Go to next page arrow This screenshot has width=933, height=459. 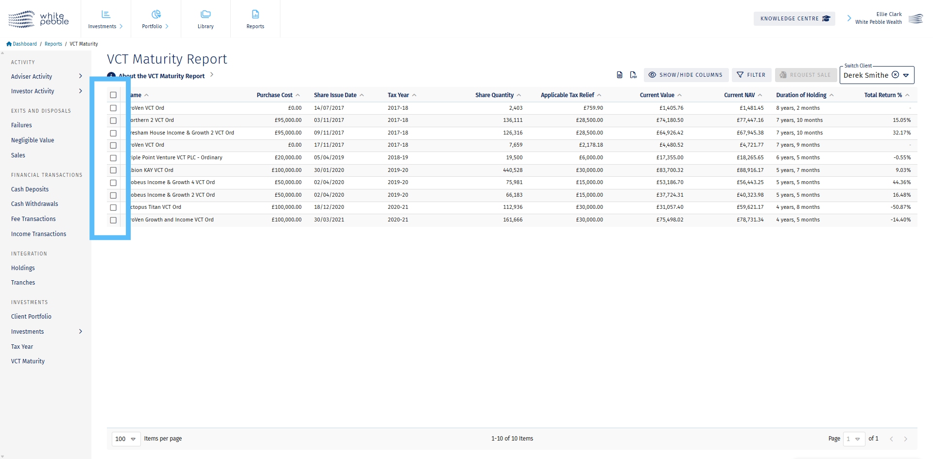coord(905,439)
